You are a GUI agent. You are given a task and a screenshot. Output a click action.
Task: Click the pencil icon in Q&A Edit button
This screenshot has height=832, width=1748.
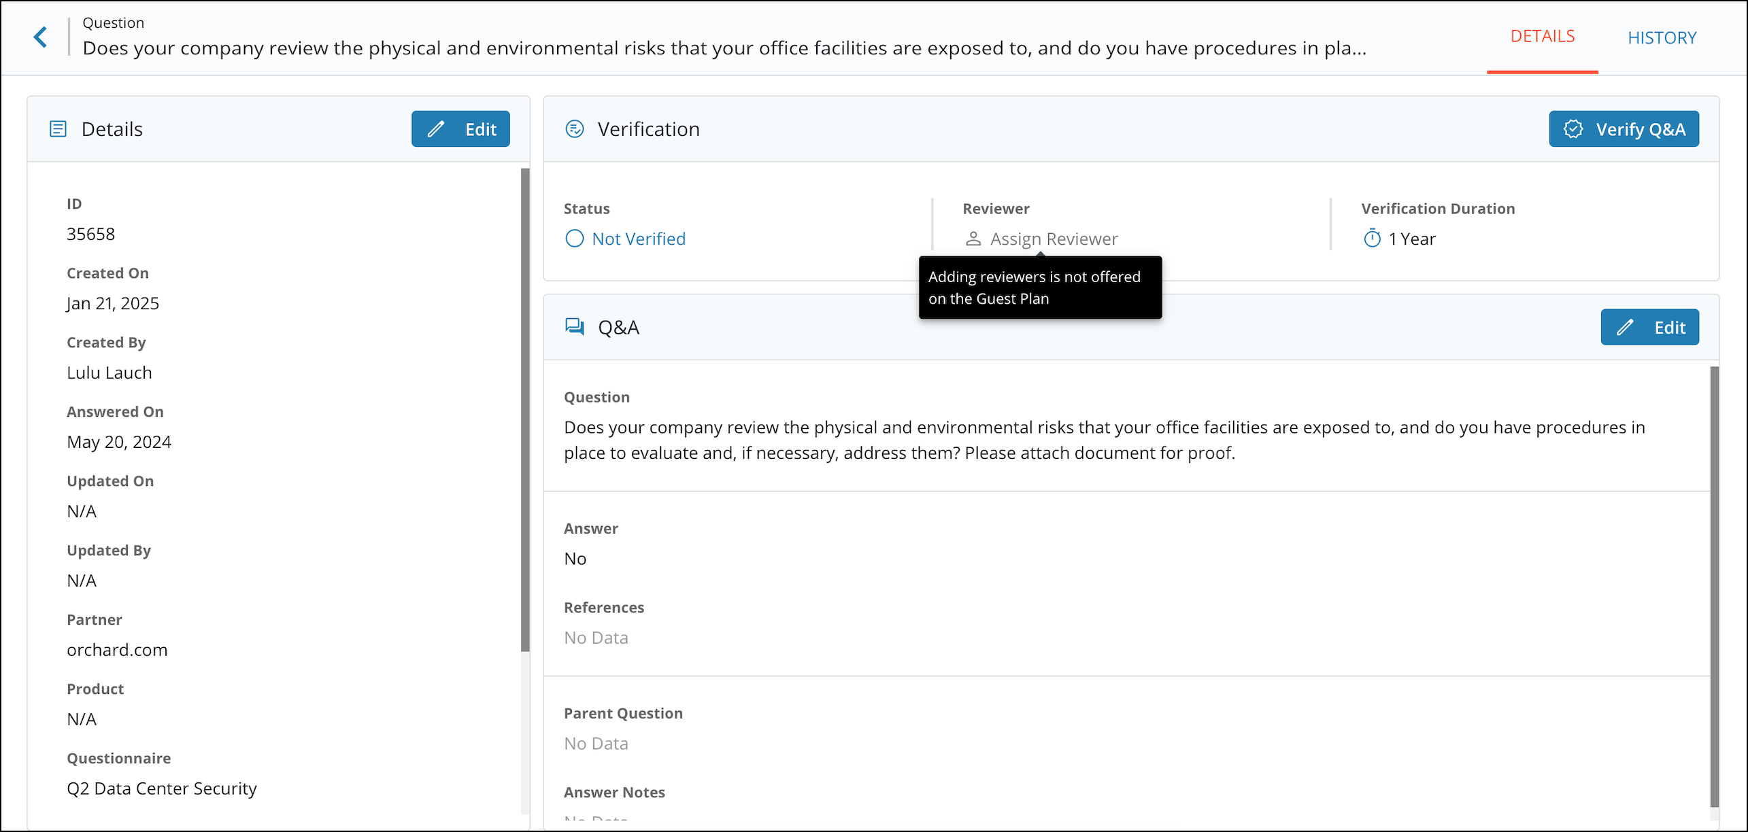[x=1625, y=328]
